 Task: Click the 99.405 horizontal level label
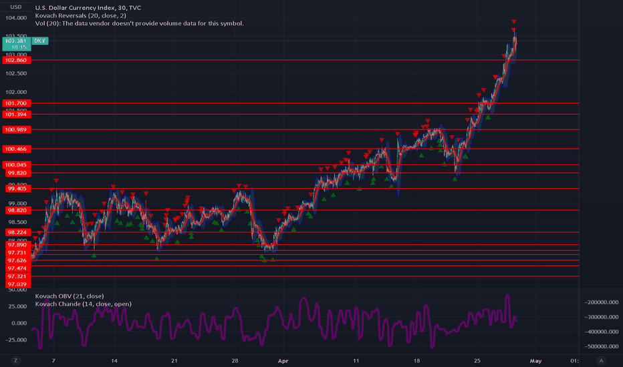[18, 189]
